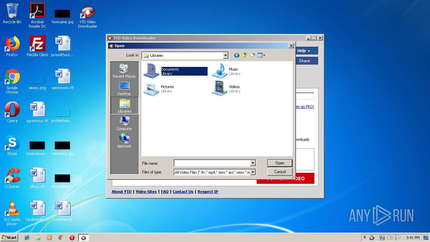Image resolution: width=430 pixels, height=242 pixels.
Task: Select Computer in the places bar
Action: (x=124, y=123)
